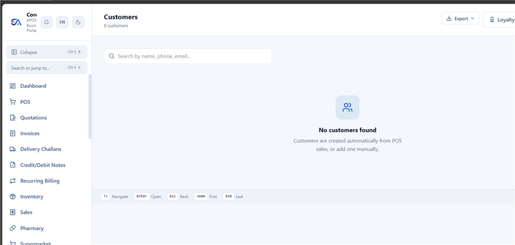Click the POS cart icon

coord(13,102)
